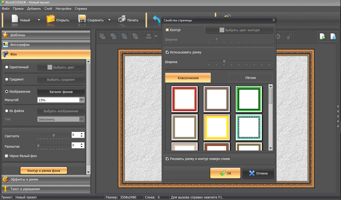The height and width of the screenshot is (200, 341).
Task: Click the first layer-order icon in canvas toolbar
Action: click(x=102, y=37)
